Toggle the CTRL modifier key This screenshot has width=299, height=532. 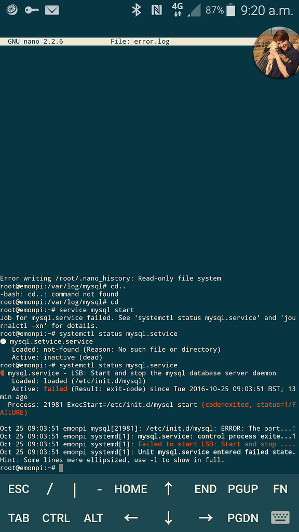56,518
